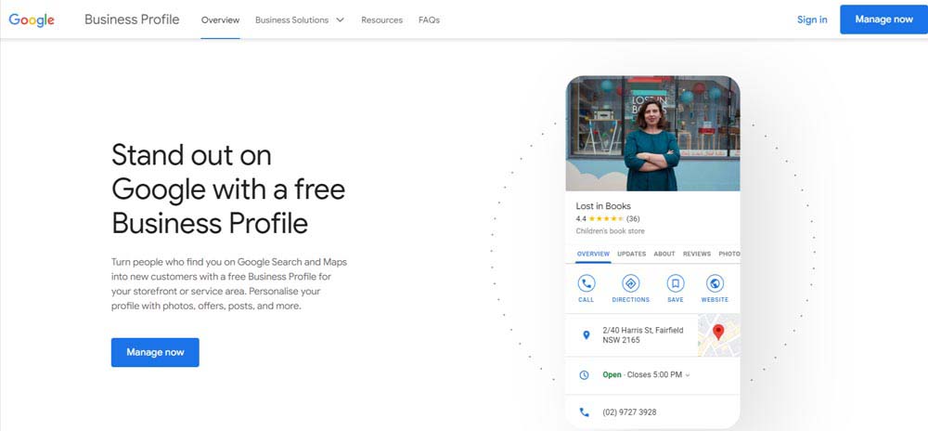Click the clock hours icon
This screenshot has height=431, width=928.
click(x=584, y=374)
